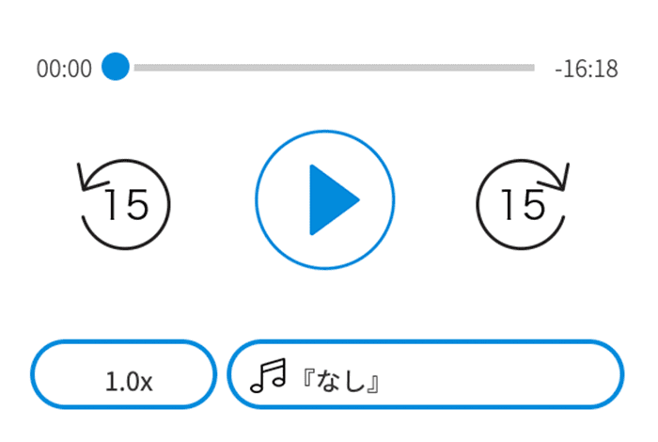Jump near the end of the progress bar
This screenshot has height=442, width=658.
[x=525, y=68]
